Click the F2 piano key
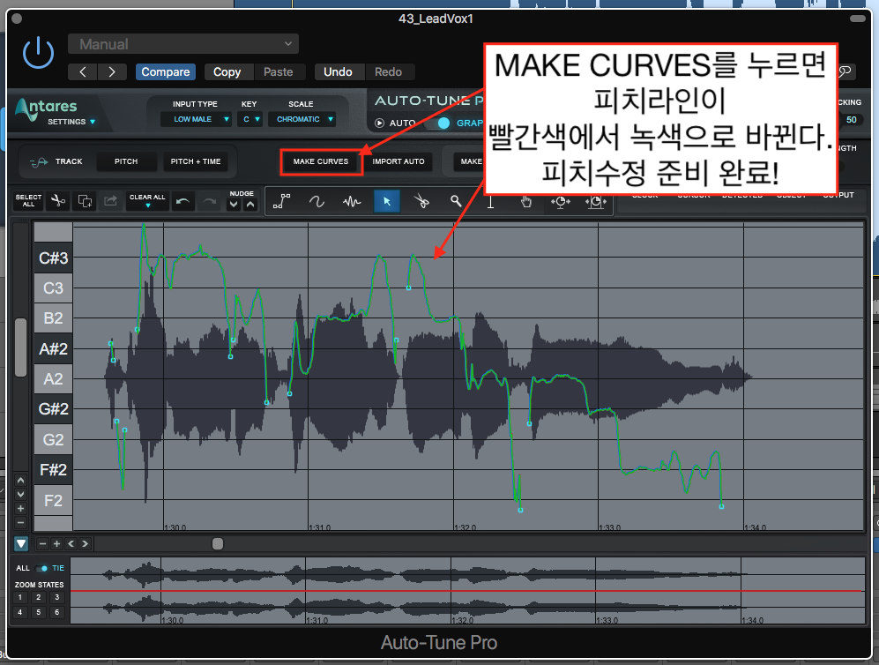The height and width of the screenshot is (665, 879). (x=53, y=500)
